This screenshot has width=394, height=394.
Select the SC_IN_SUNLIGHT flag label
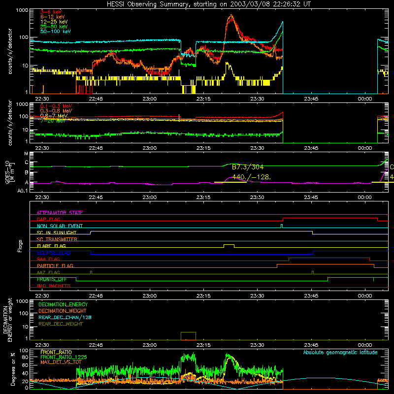coord(57,232)
